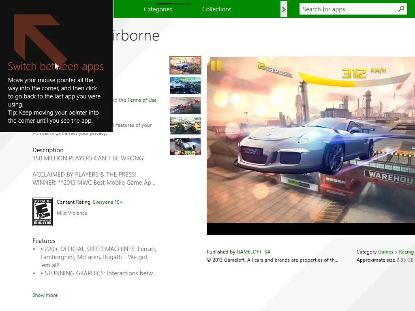Select the second screenshot thumbnail
415x311 pixels.
pyautogui.click(x=185, y=85)
